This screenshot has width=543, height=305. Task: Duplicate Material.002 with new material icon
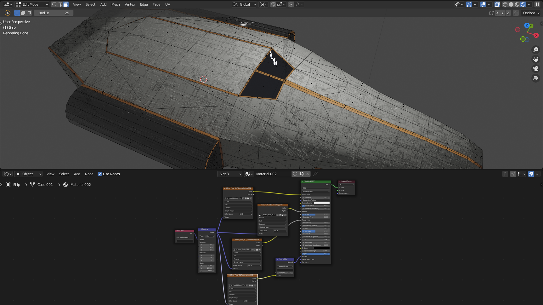[301, 174]
